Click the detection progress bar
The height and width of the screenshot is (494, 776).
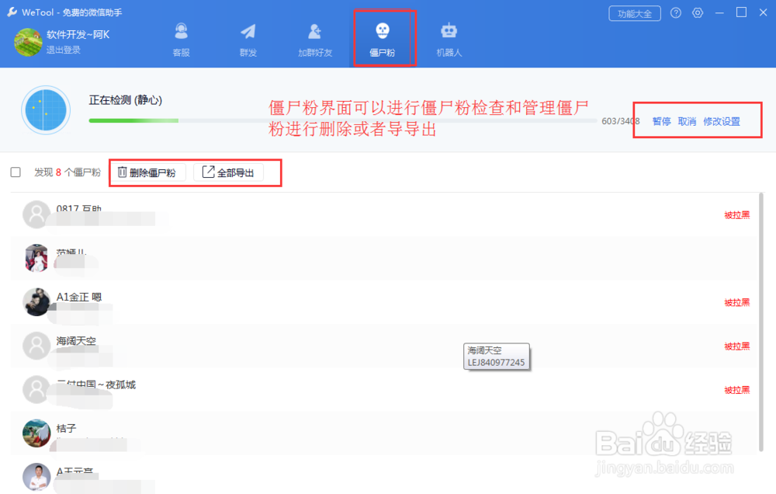[342, 120]
